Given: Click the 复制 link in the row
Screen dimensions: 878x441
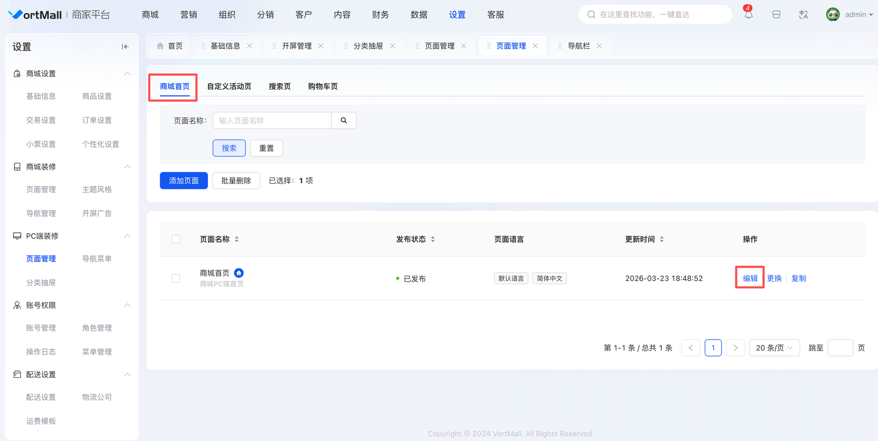Looking at the screenshot, I should click(798, 279).
